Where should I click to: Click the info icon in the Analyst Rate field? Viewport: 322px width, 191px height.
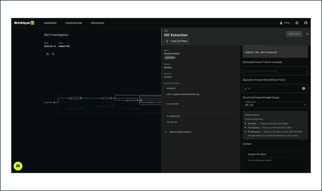click(x=303, y=88)
